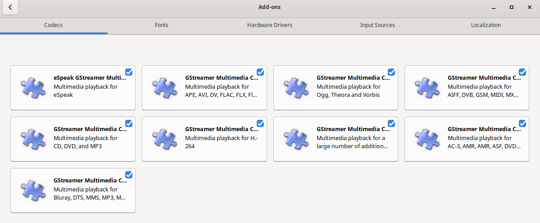Toggle checkbox on AC-3, AMR, ASF card
This screenshot has height=223, width=540.
coord(522,123)
